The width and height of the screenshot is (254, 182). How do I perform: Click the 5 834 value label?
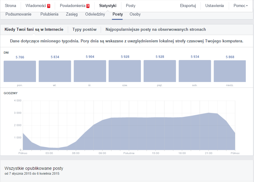pos(55,57)
